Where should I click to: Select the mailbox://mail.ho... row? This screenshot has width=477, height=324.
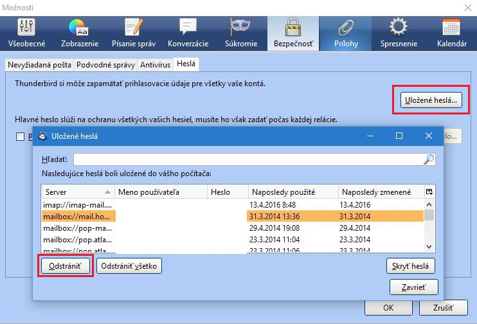tap(233, 216)
